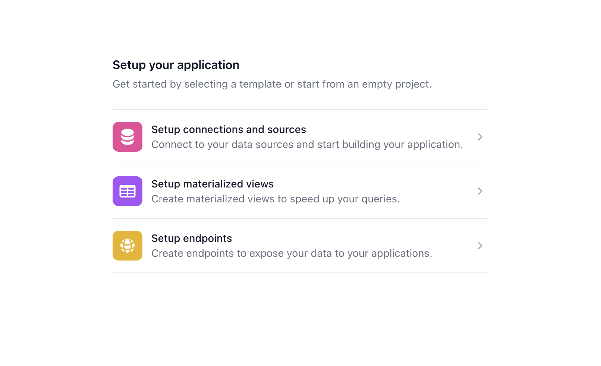Image resolution: width=601 pixels, height=366 pixels.
Task: Click the 'Setup your application' heading
Action: coord(176,65)
